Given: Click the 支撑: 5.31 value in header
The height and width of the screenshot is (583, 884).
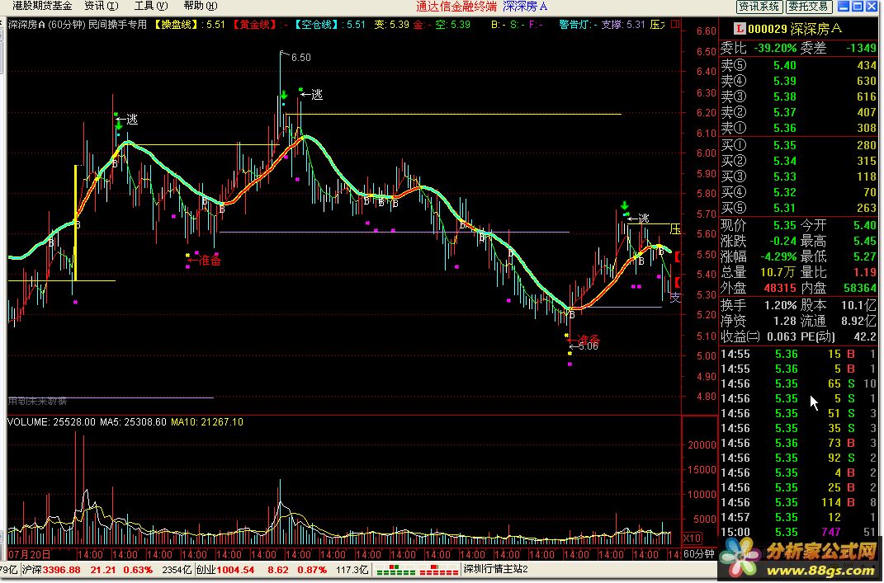Looking at the screenshot, I should 623,25.
